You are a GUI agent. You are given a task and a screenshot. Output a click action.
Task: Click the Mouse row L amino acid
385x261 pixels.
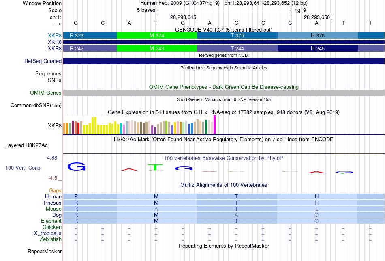click(317, 209)
